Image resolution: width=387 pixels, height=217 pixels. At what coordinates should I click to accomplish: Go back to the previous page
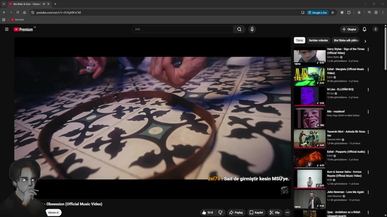point(4,12)
